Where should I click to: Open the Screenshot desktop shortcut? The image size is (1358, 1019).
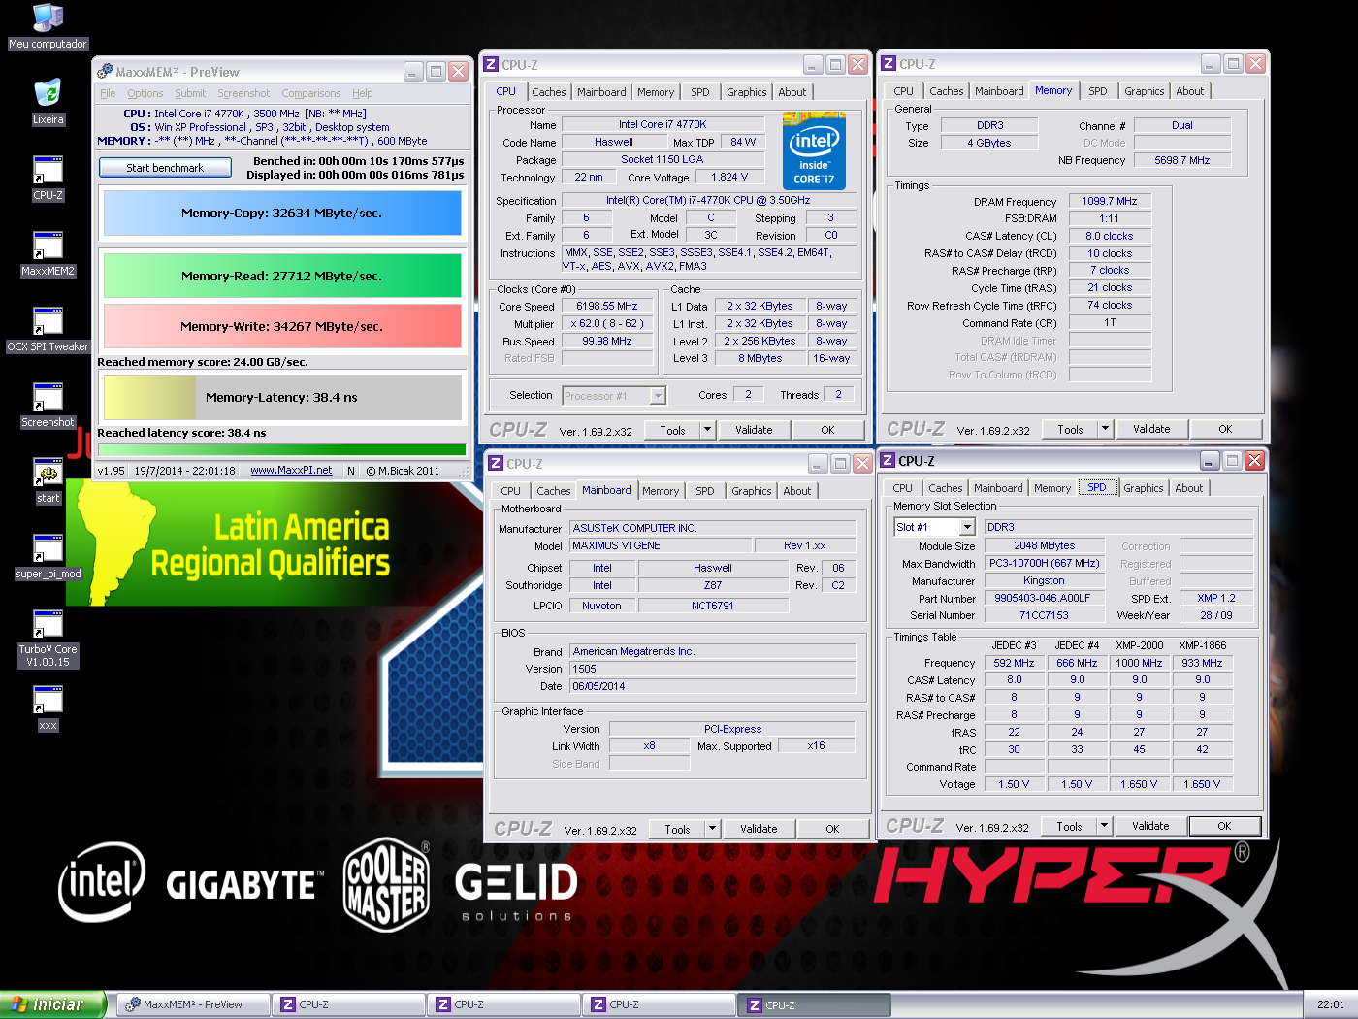tap(48, 406)
